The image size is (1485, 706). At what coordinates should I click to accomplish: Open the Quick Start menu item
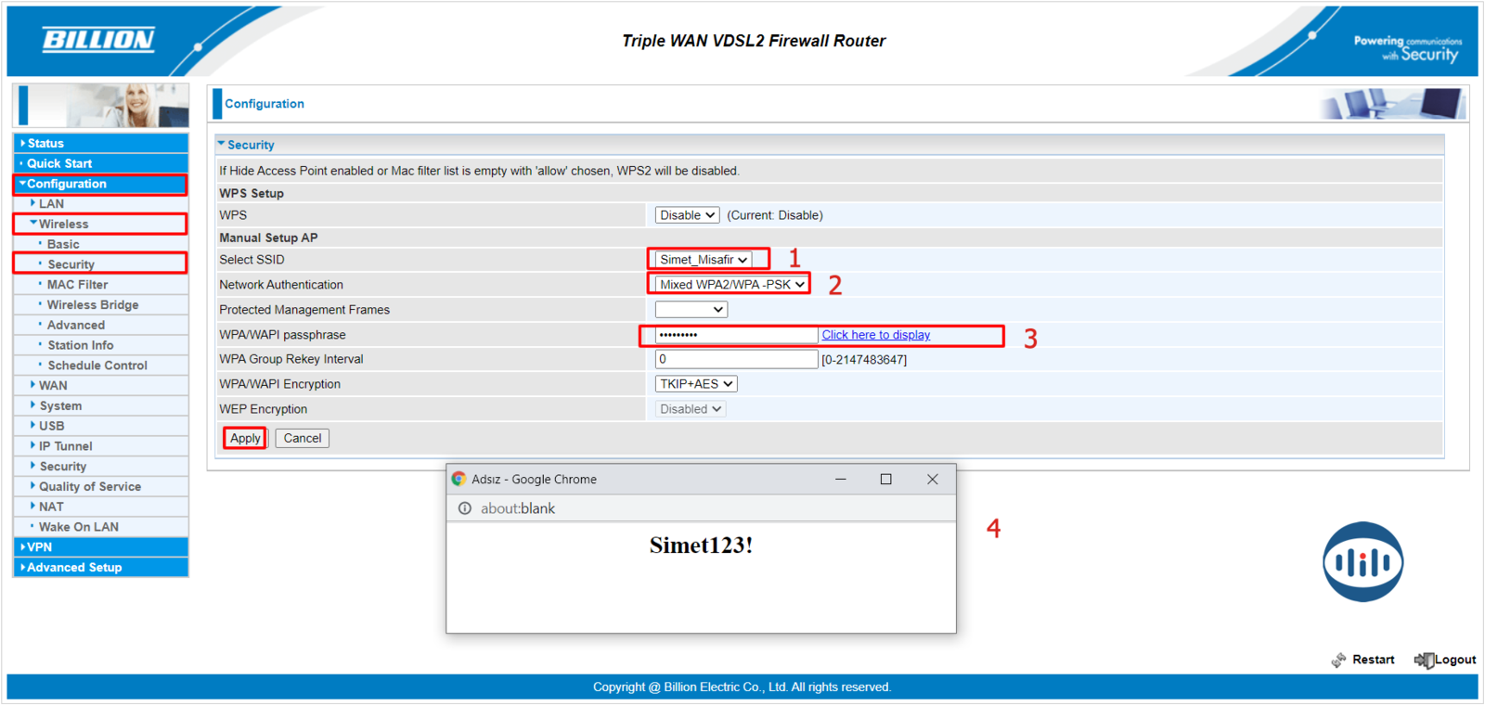59,163
